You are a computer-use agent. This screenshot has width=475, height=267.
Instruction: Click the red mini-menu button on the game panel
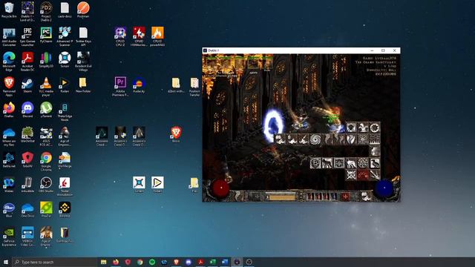click(345, 197)
